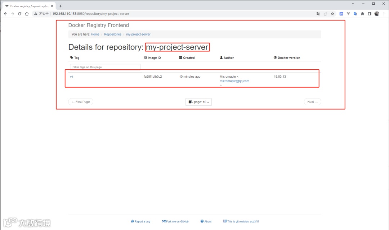The height and width of the screenshot is (230, 389).
Task: Click the share page icon
Action: click(x=325, y=14)
